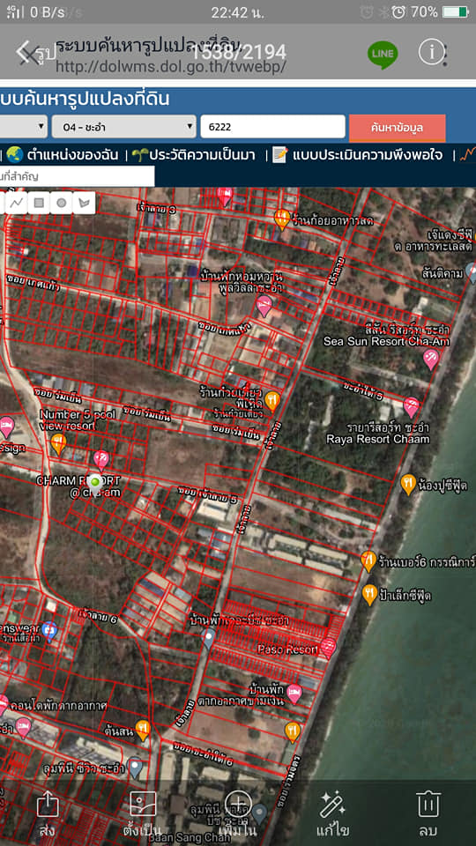Image resolution: width=476 pixels, height=846 pixels.
Task: Open the 04 - ชะอำ district dropdown
Action: pos(124,127)
